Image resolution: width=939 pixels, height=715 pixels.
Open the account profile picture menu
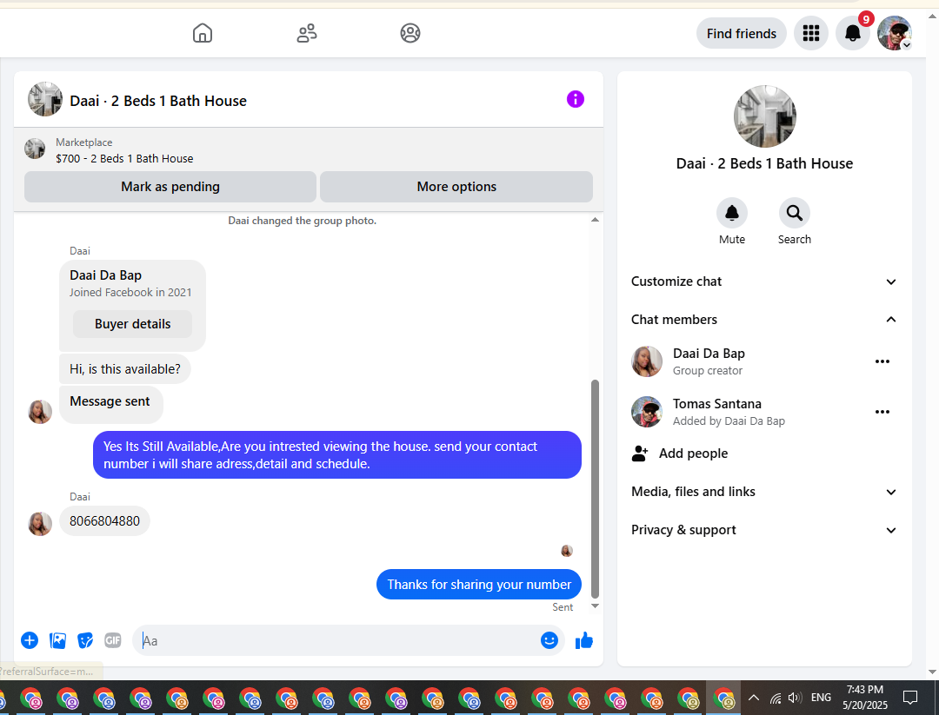coord(895,34)
